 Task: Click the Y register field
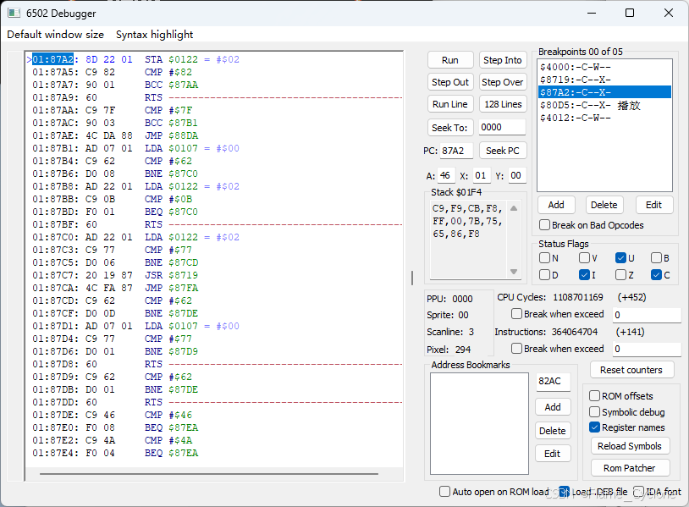[x=516, y=176]
